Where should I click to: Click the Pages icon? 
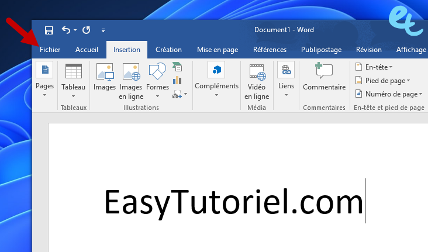(x=45, y=70)
